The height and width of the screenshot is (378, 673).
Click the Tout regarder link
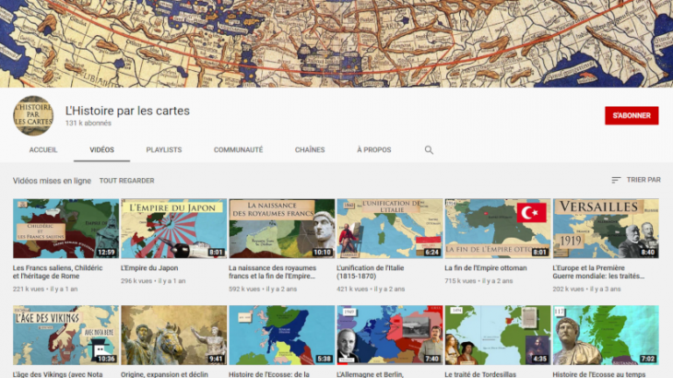(x=126, y=181)
